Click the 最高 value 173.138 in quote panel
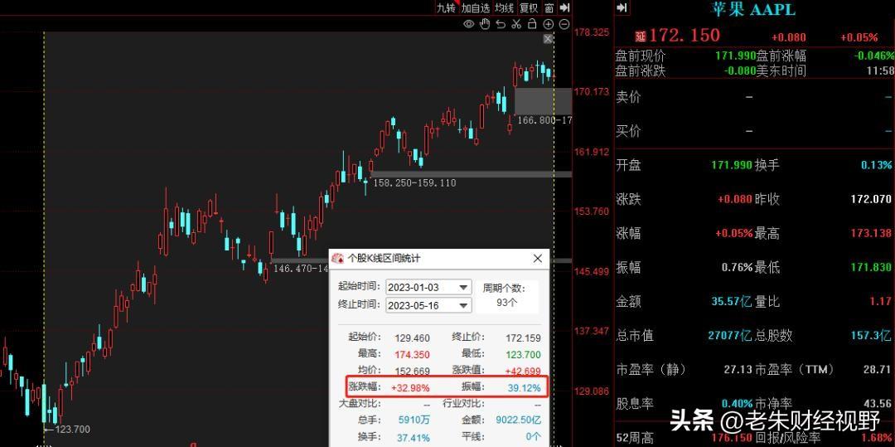This screenshot has height=447, width=895. tap(870, 233)
